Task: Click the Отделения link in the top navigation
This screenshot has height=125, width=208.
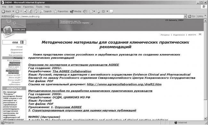Action: pos(179,35)
